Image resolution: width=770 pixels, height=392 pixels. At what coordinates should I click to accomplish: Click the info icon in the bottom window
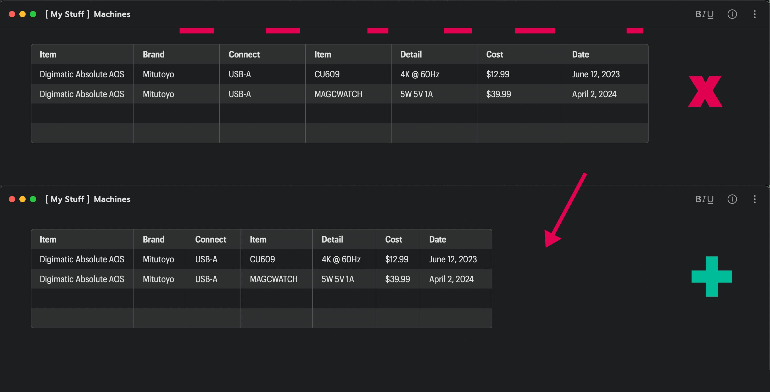[732, 199]
